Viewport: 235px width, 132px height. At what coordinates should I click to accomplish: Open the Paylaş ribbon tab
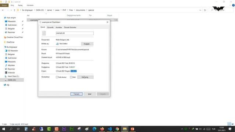point(20,5)
